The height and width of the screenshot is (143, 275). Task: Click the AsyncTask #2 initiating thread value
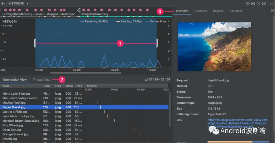pyautogui.click(x=217, y=114)
